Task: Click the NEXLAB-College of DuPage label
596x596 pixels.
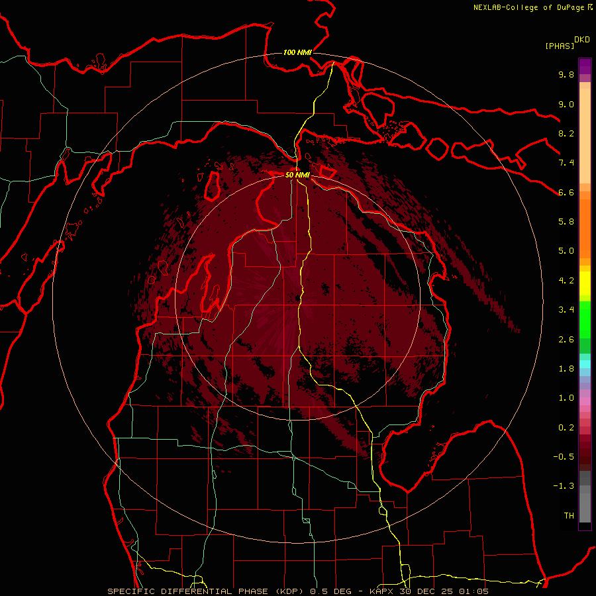Action: coord(528,7)
